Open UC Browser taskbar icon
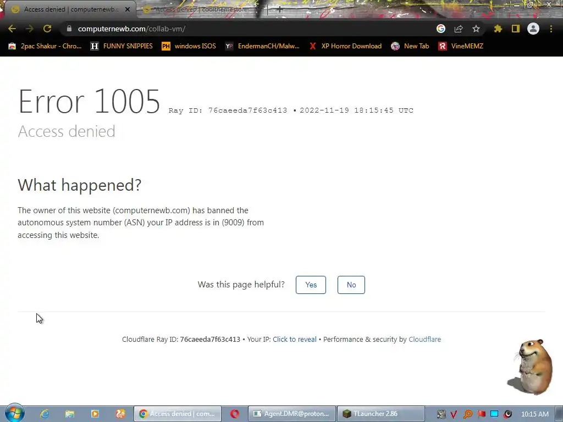The width and height of the screenshot is (563, 422). click(120, 414)
